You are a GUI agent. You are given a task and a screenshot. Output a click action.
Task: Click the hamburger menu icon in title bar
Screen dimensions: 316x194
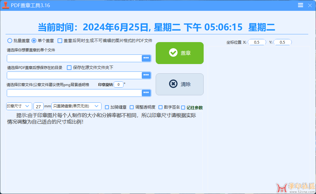point(300,5)
